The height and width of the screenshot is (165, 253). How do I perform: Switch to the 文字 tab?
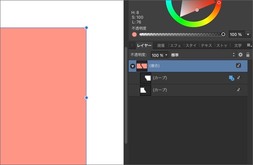(238, 46)
